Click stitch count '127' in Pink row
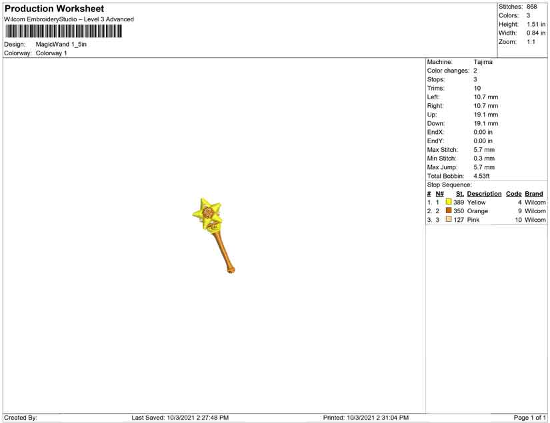The image size is (550, 423). (459, 220)
